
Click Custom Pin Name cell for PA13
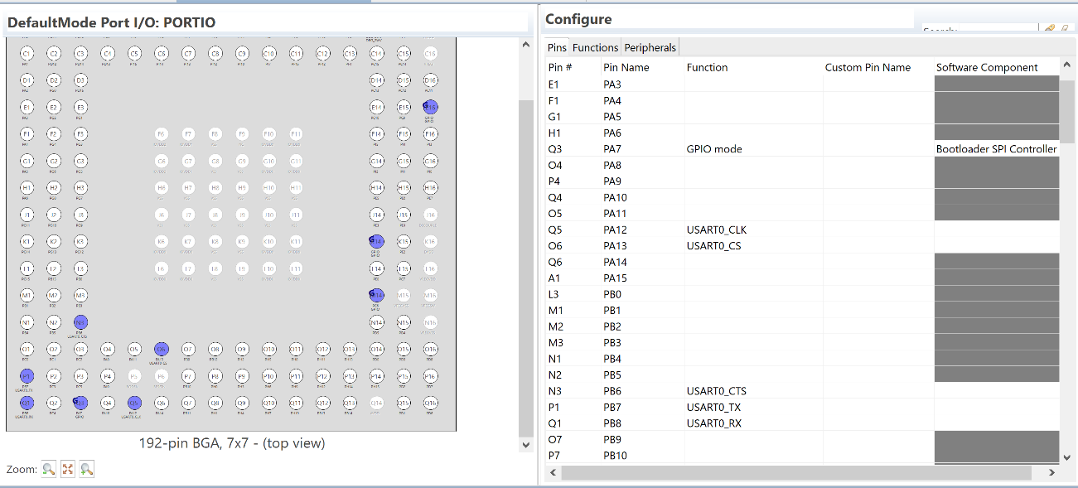877,246
